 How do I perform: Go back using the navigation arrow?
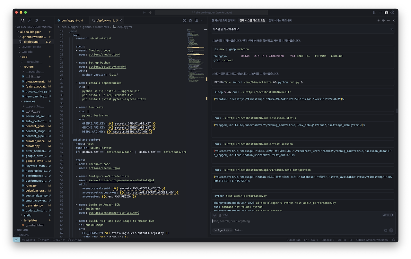point(144,13)
